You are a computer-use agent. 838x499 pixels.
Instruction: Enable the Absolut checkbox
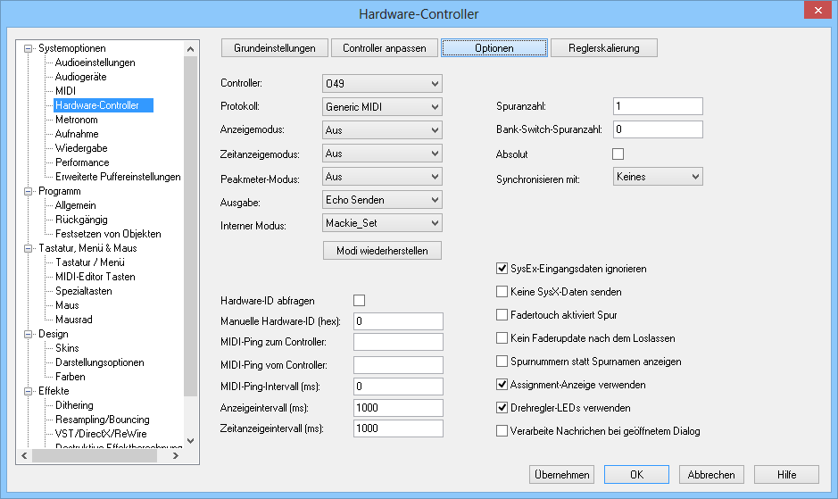[618, 154]
